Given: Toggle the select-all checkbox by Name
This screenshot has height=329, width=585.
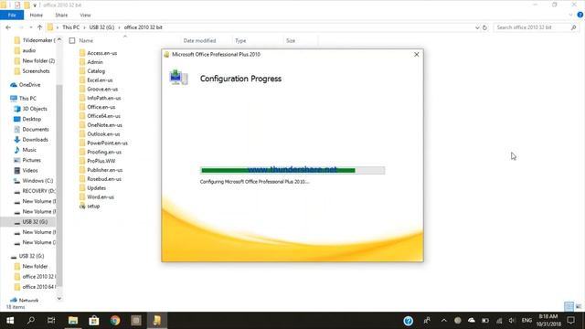Looking at the screenshot, I should pos(72,40).
